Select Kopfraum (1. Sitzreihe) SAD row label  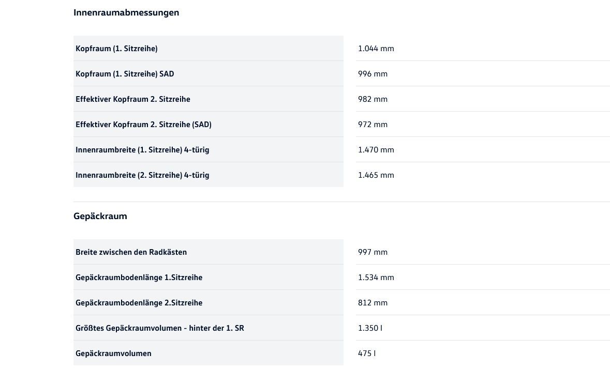tap(125, 74)
